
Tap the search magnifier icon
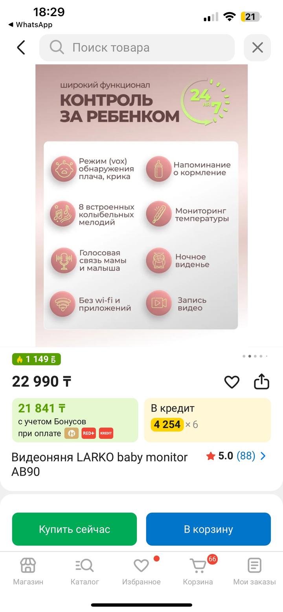click(x=57, y=48)
